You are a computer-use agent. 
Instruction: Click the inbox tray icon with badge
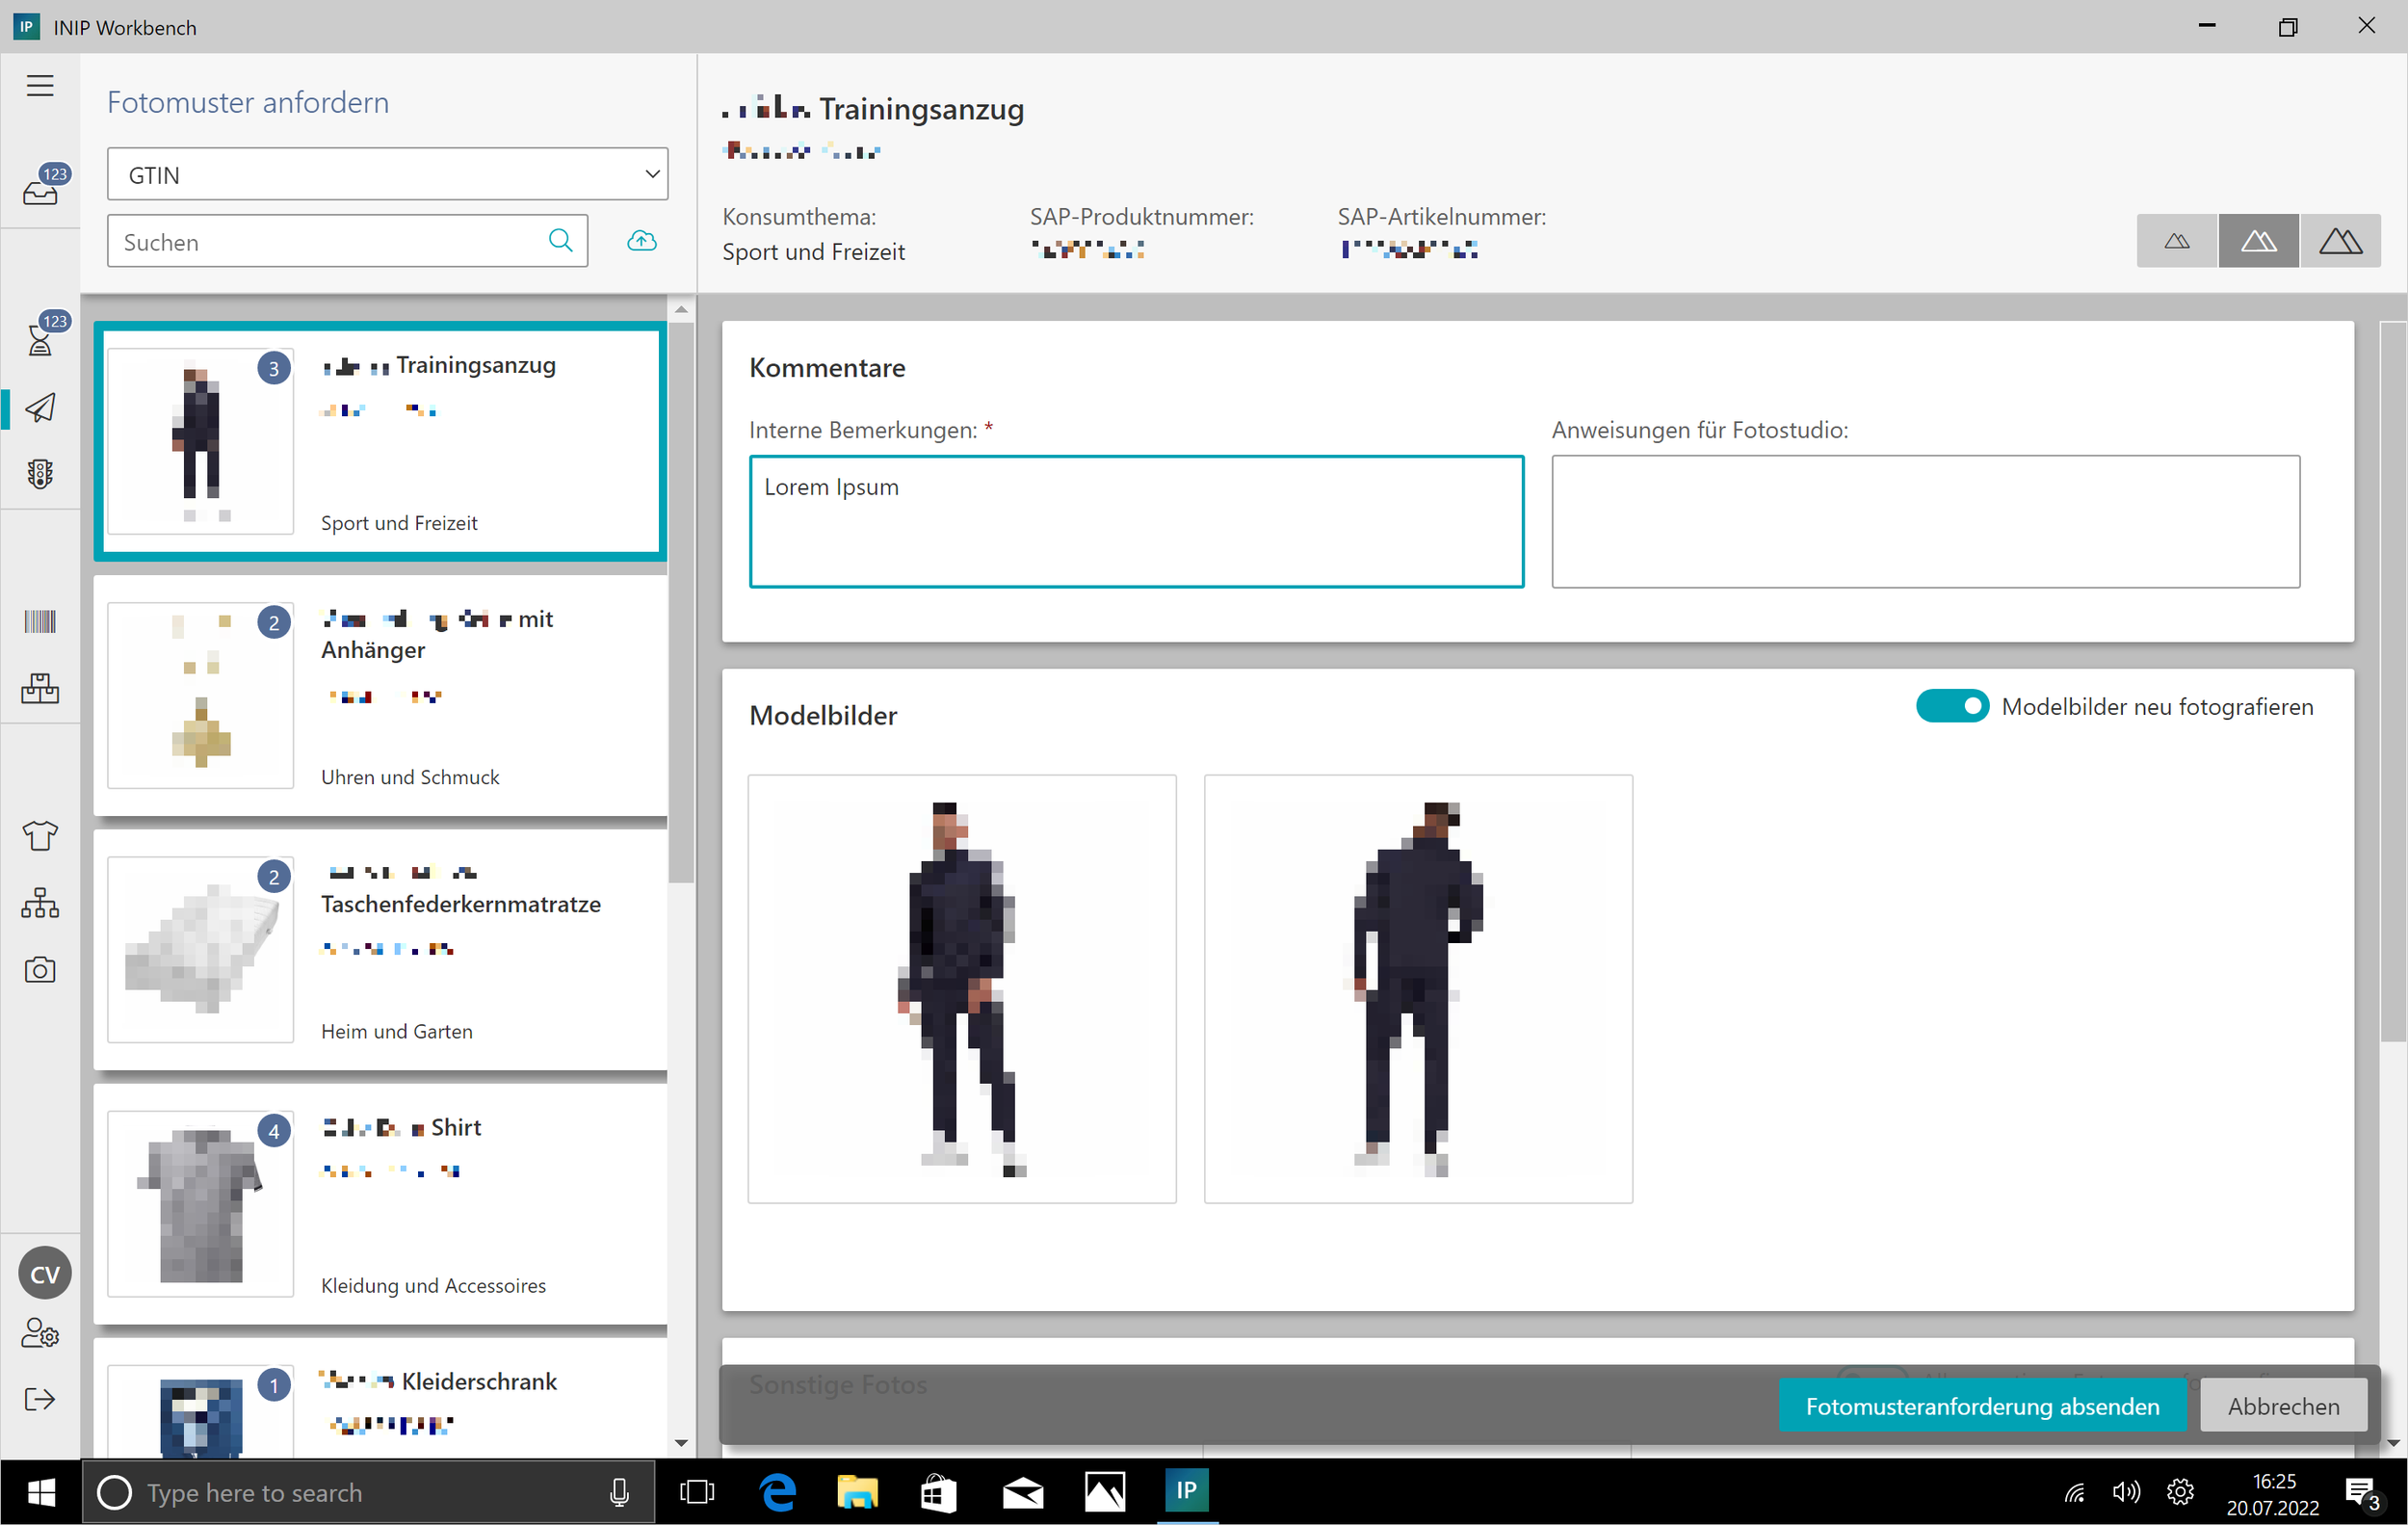(x=41, y=188)
